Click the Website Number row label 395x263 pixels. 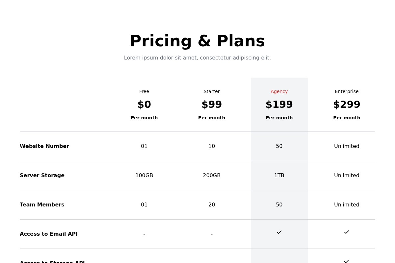tap(44, 146)
